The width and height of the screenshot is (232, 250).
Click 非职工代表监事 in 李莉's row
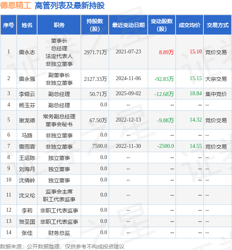(x=59, y=211)
